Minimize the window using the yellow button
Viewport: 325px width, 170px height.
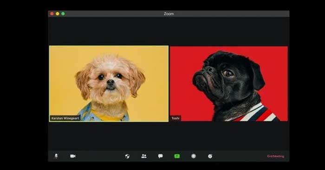pos(58,13)
